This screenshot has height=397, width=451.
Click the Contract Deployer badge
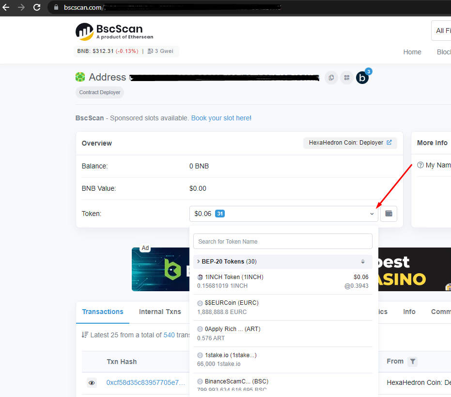99,92
